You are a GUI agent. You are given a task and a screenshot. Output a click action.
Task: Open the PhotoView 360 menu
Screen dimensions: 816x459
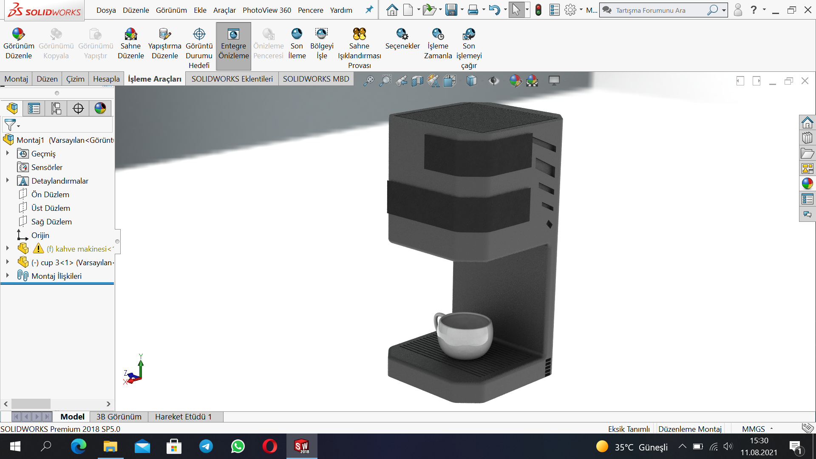pyautogui.click(x=266, y=10)
